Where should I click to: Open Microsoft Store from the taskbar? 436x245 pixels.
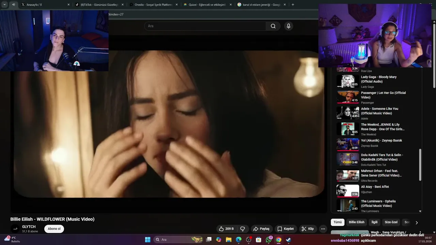(259, 240)
